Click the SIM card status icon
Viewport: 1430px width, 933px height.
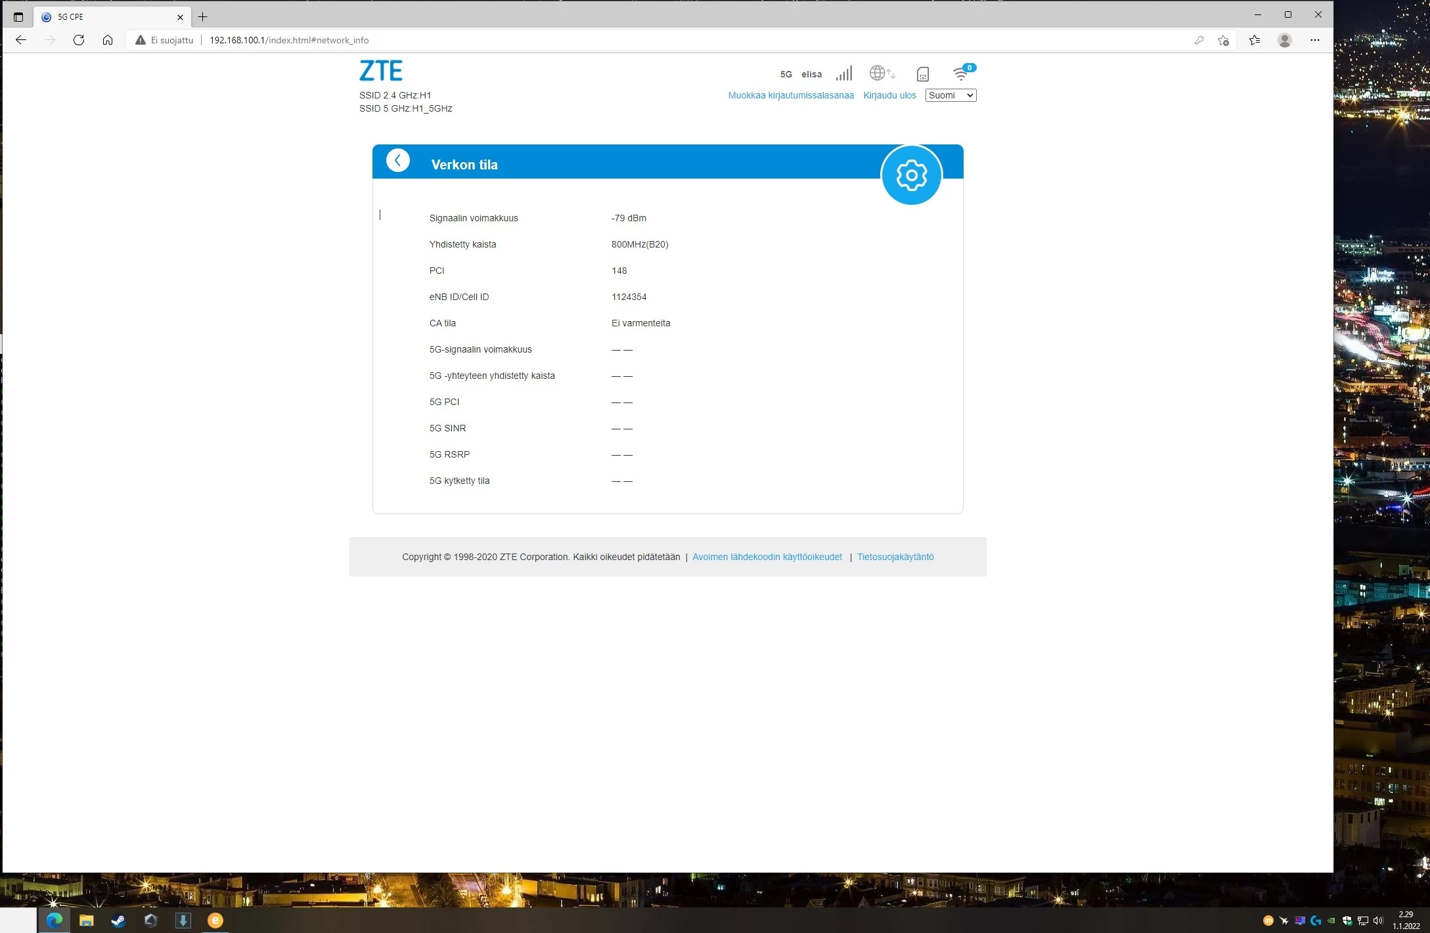click(x=922, y=74)
